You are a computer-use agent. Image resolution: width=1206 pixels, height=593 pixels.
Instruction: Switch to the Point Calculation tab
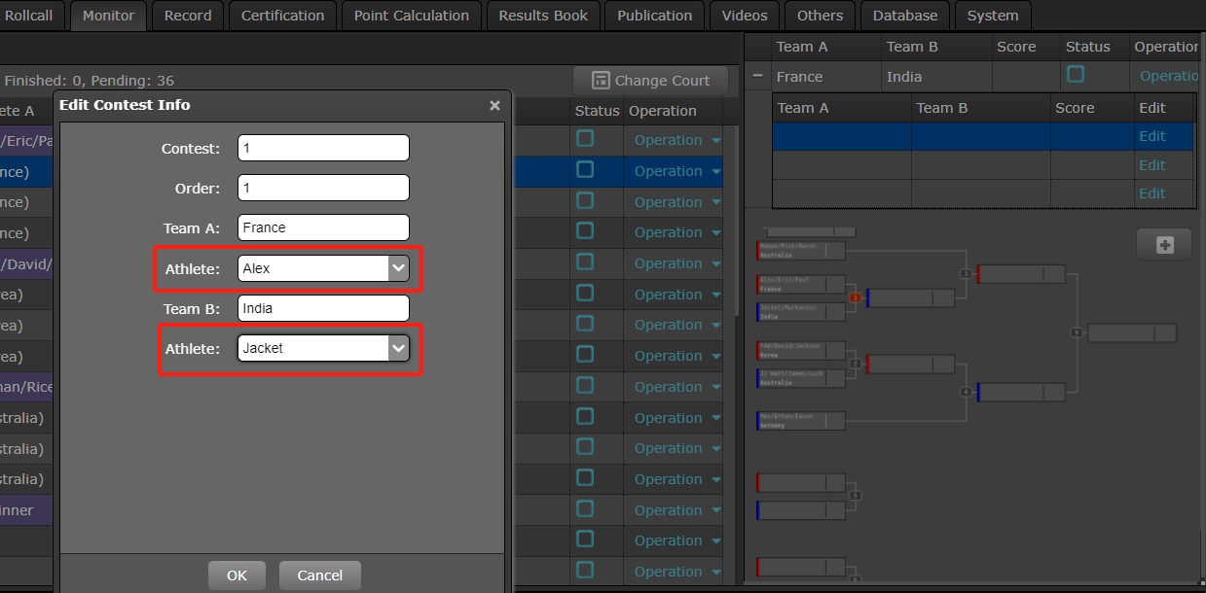pyautogui.click(x=411, y=16)
